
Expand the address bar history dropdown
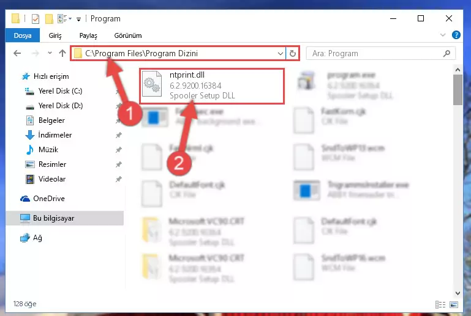coord(281,54)
